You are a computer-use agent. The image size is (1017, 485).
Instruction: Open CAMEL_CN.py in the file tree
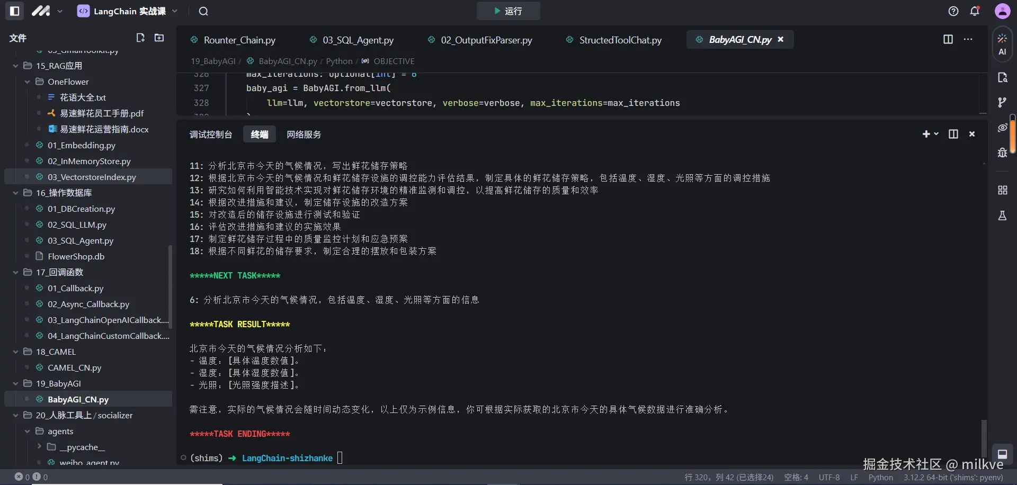[74, 367]
